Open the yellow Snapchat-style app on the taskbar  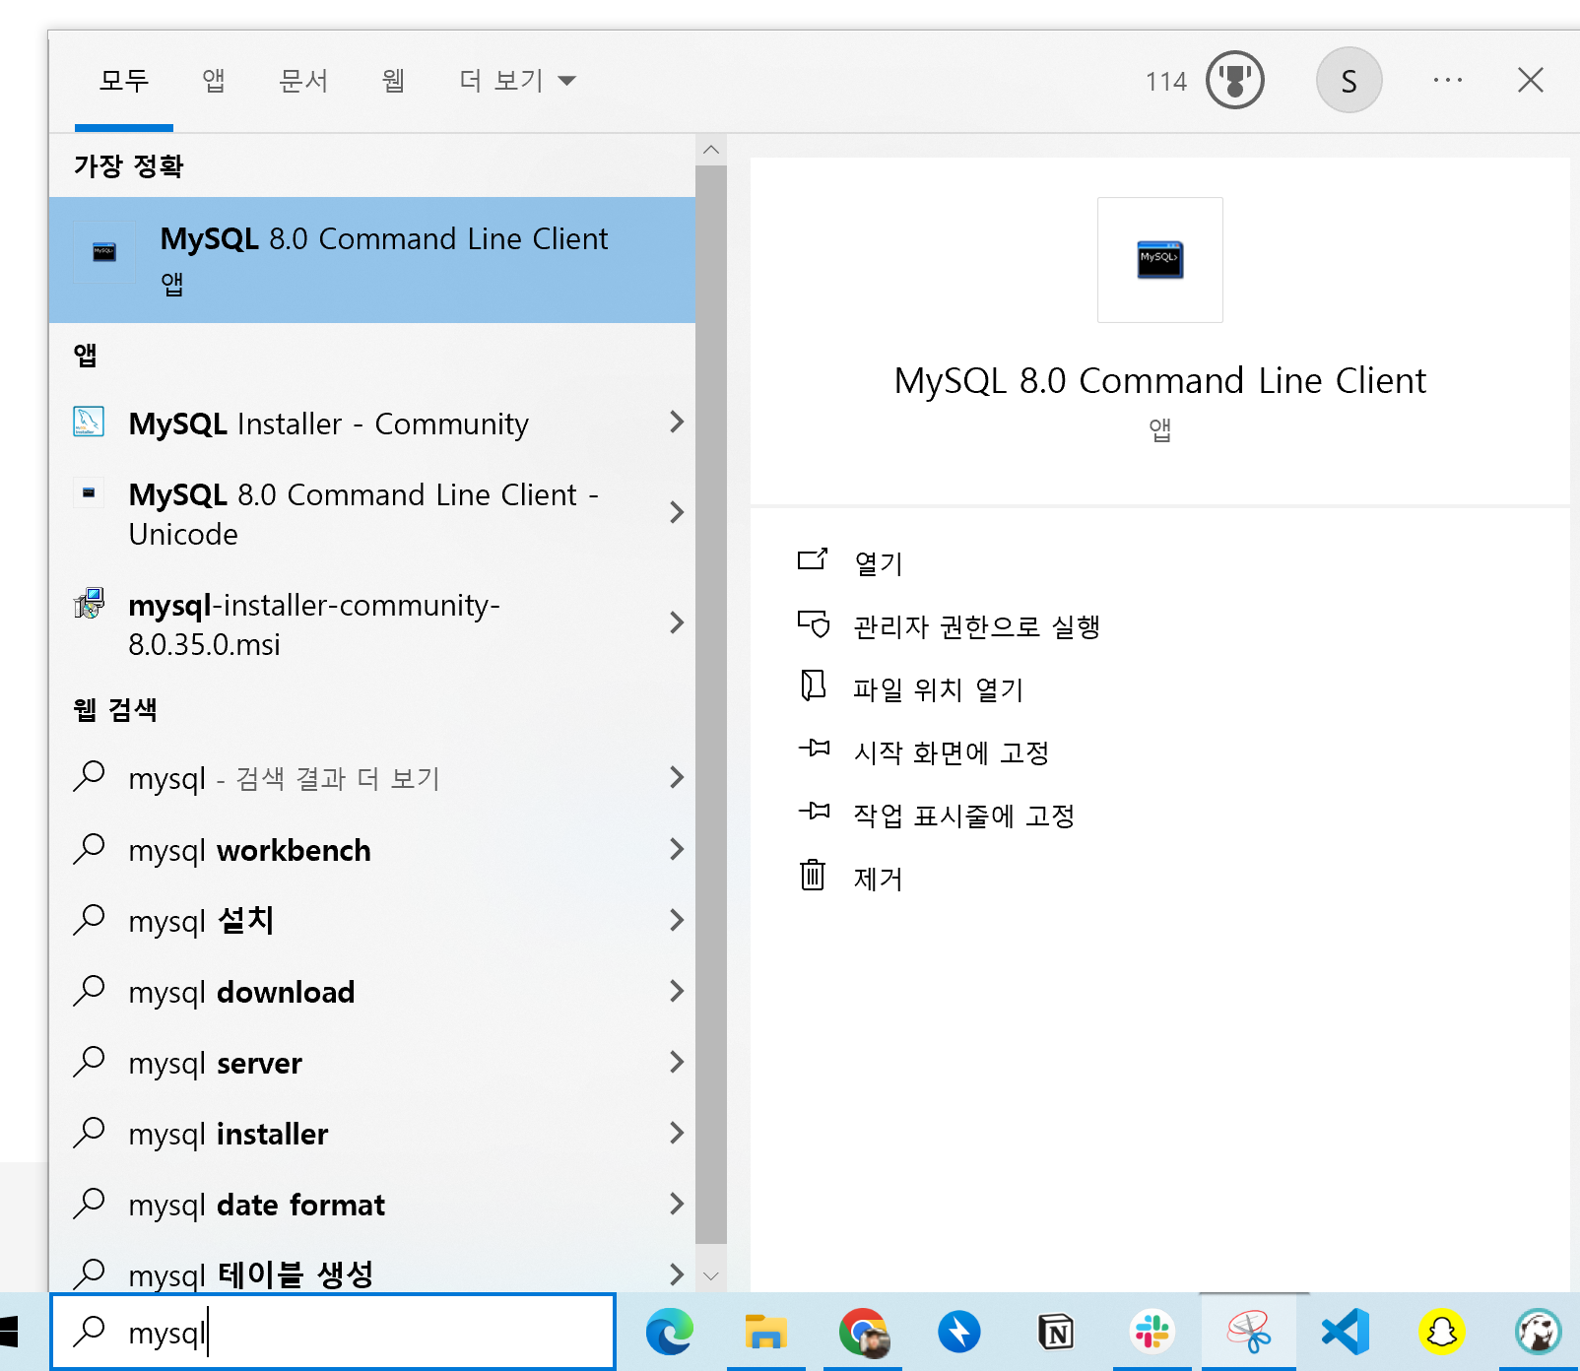[x=1442, y=1332]
